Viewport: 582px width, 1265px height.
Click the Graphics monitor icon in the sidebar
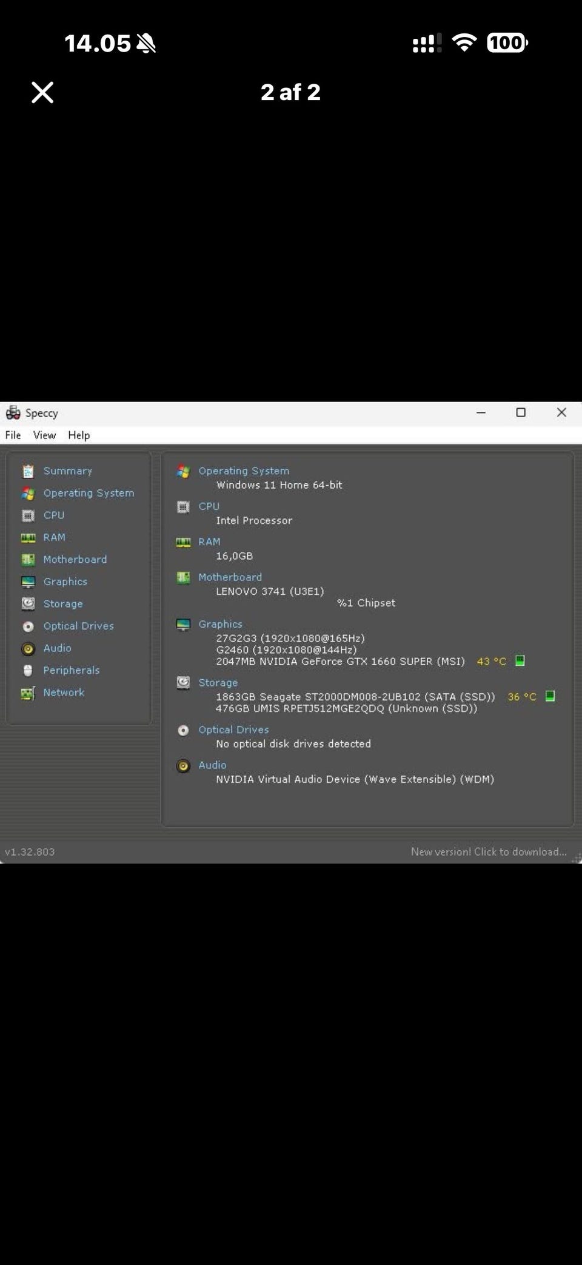coord(28,582)
